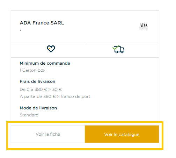The width and height of the screenshot is (176, 158).
Task: Click the Frais de livraison heading
Action: point(37,81)
